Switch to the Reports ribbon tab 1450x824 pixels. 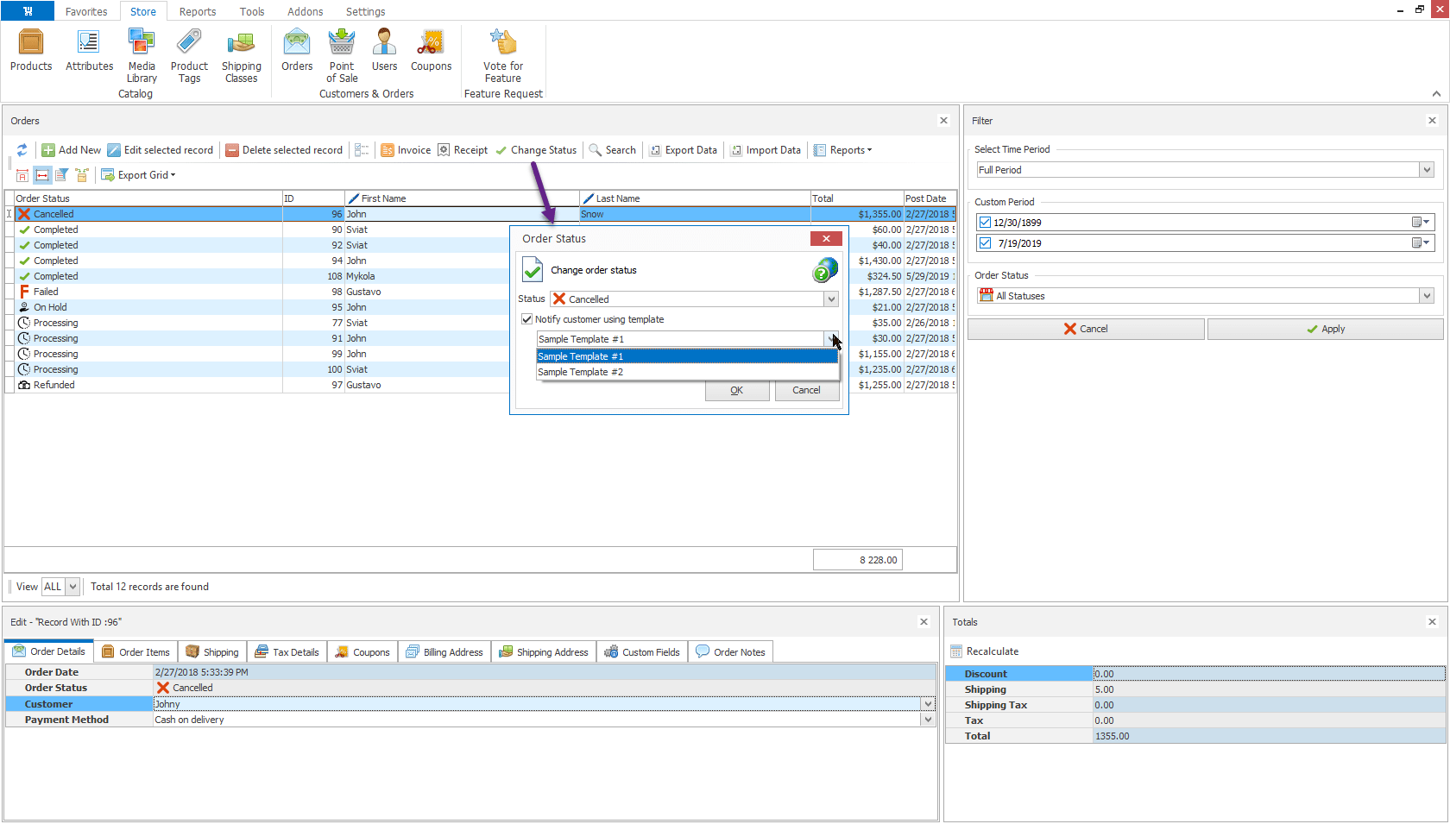[x=198, y=11]
